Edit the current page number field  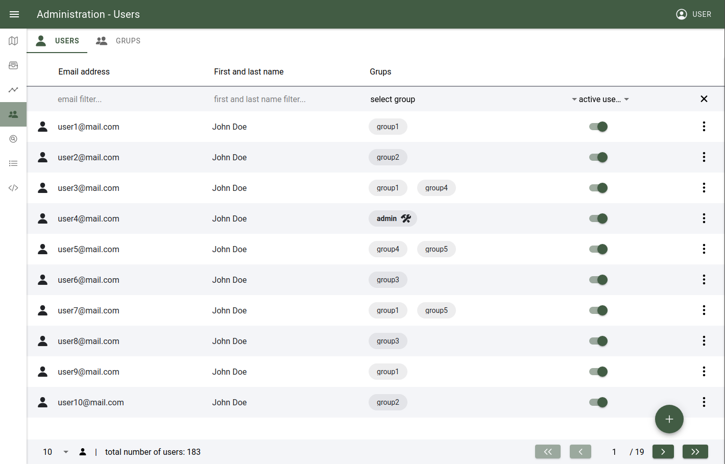pyautogui.click(x=614, y=452)
